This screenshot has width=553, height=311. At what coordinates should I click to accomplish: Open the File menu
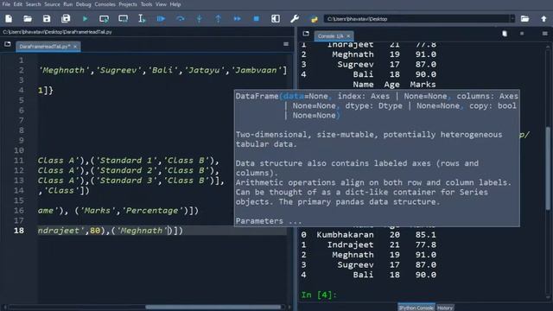(x=6, y=4)
